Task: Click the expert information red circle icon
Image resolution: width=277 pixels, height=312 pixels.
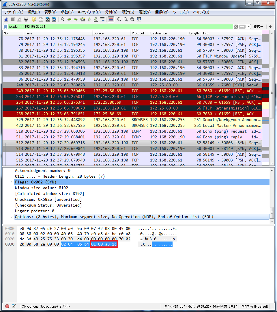Action: [x=7, y=306]
